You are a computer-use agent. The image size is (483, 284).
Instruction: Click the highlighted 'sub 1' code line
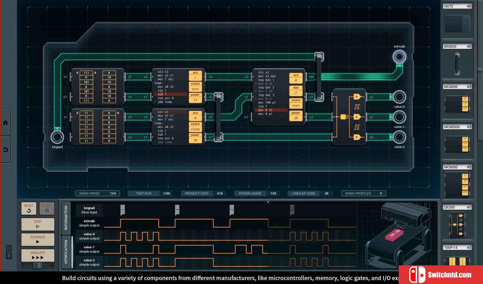(171, 94)
